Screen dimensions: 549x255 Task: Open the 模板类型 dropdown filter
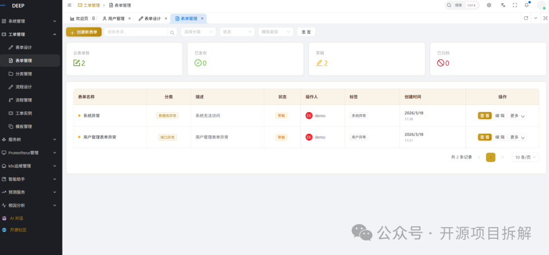pos(276,32)
